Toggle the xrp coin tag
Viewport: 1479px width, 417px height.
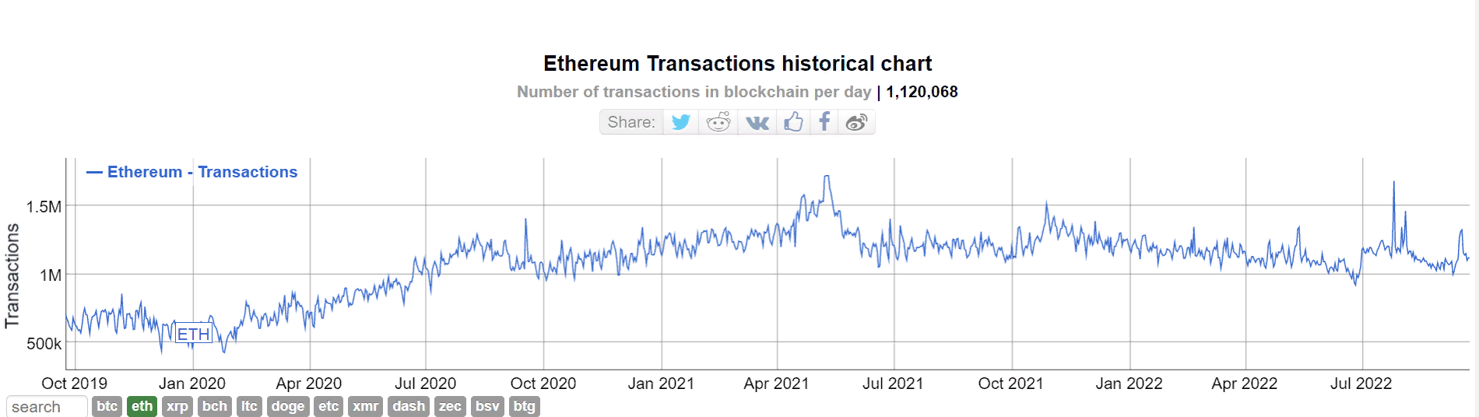coord(177,406)
